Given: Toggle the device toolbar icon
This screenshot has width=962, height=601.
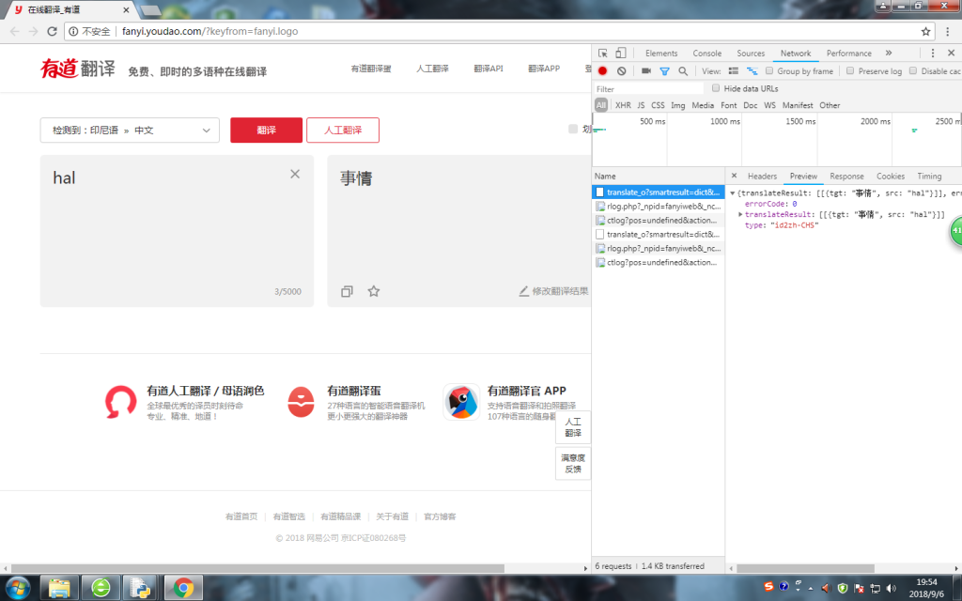Looking at the screenshot, I should (x=622, y=54).
